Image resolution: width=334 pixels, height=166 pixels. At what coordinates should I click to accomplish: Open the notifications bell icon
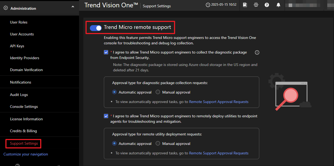[x=278, y=5]
